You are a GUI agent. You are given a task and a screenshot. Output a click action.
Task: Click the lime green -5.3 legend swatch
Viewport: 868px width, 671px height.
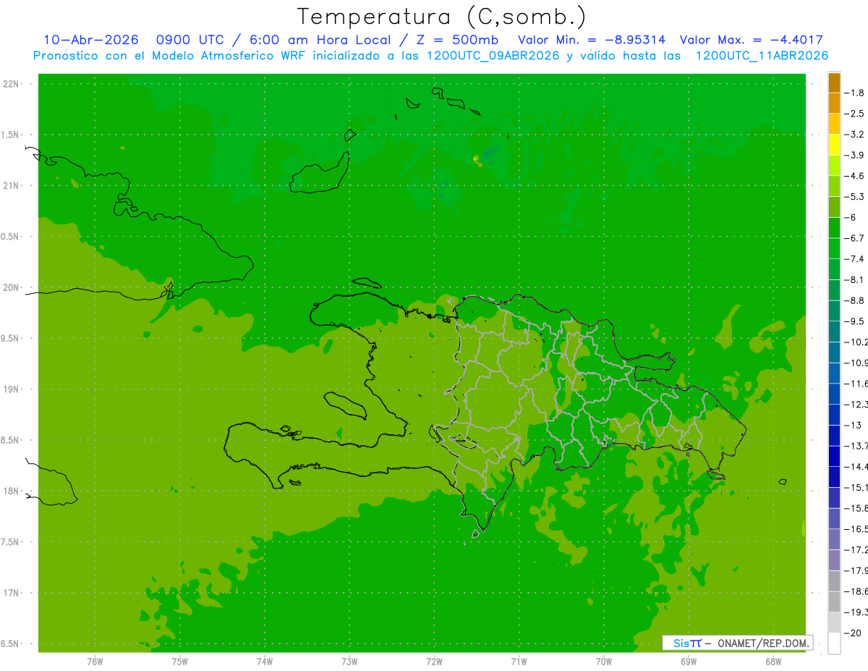(x=834, y=187)
